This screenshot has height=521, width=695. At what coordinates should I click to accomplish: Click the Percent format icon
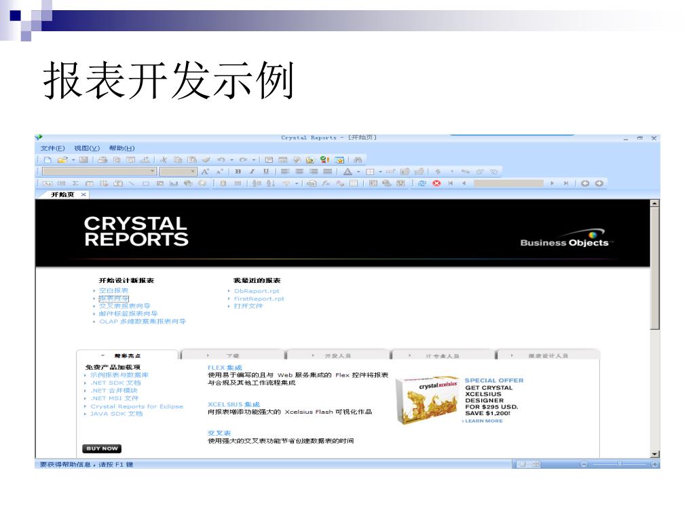click(x=465, y=172)
